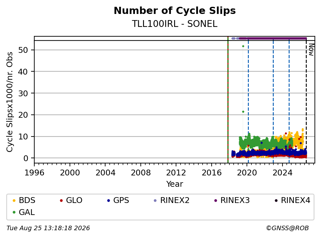Click the purple RINEX3 bar at top
321x238 pixels.
point(273,38)
